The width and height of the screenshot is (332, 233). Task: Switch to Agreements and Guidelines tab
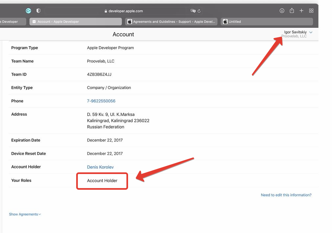[171, 22]
